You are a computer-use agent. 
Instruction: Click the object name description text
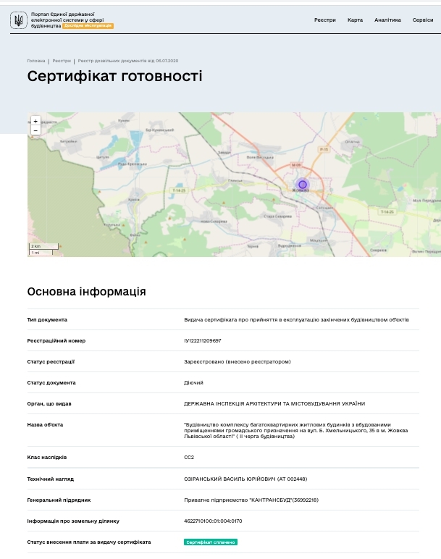point(296,431)
